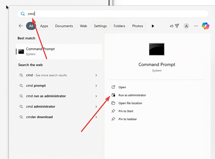Expand the 'cmd prompt' web suggestion chevron
The width and height of the screenshot is (215, 159).
point(96,86)
